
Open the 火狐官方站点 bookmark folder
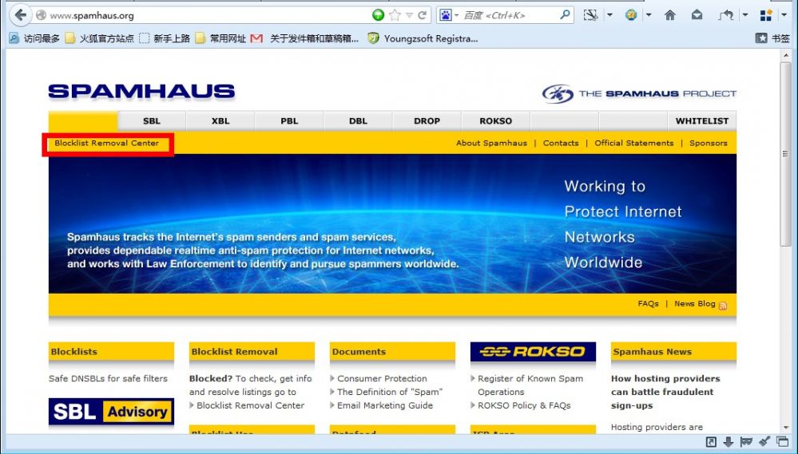coord(100,38)
